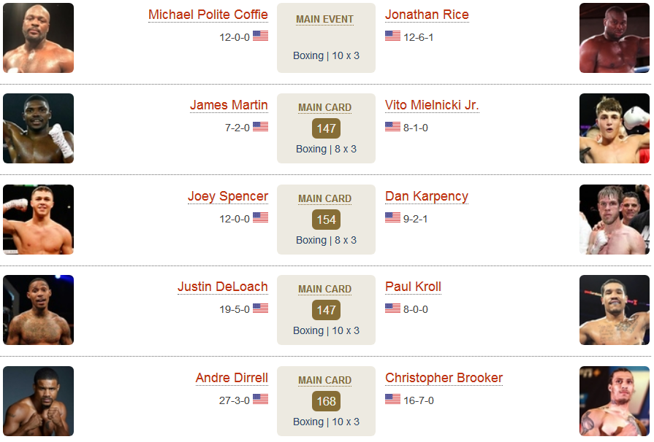Open the Vito Mielnicki Jr. name link

[x=432, y=105]
